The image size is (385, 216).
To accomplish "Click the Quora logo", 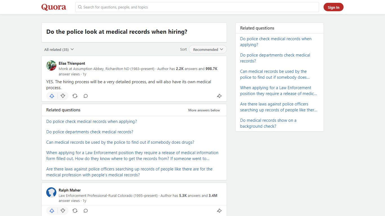I will [54, 7].
